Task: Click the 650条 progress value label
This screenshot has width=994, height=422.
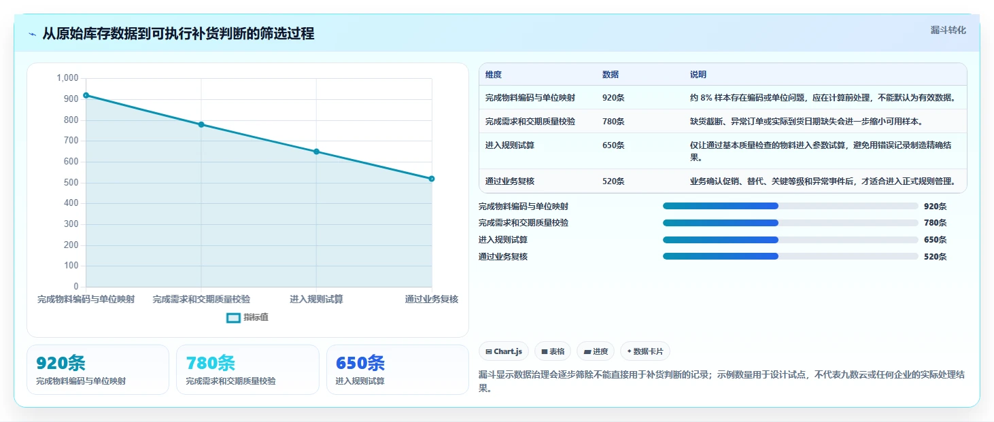Action: coord(935,239)
